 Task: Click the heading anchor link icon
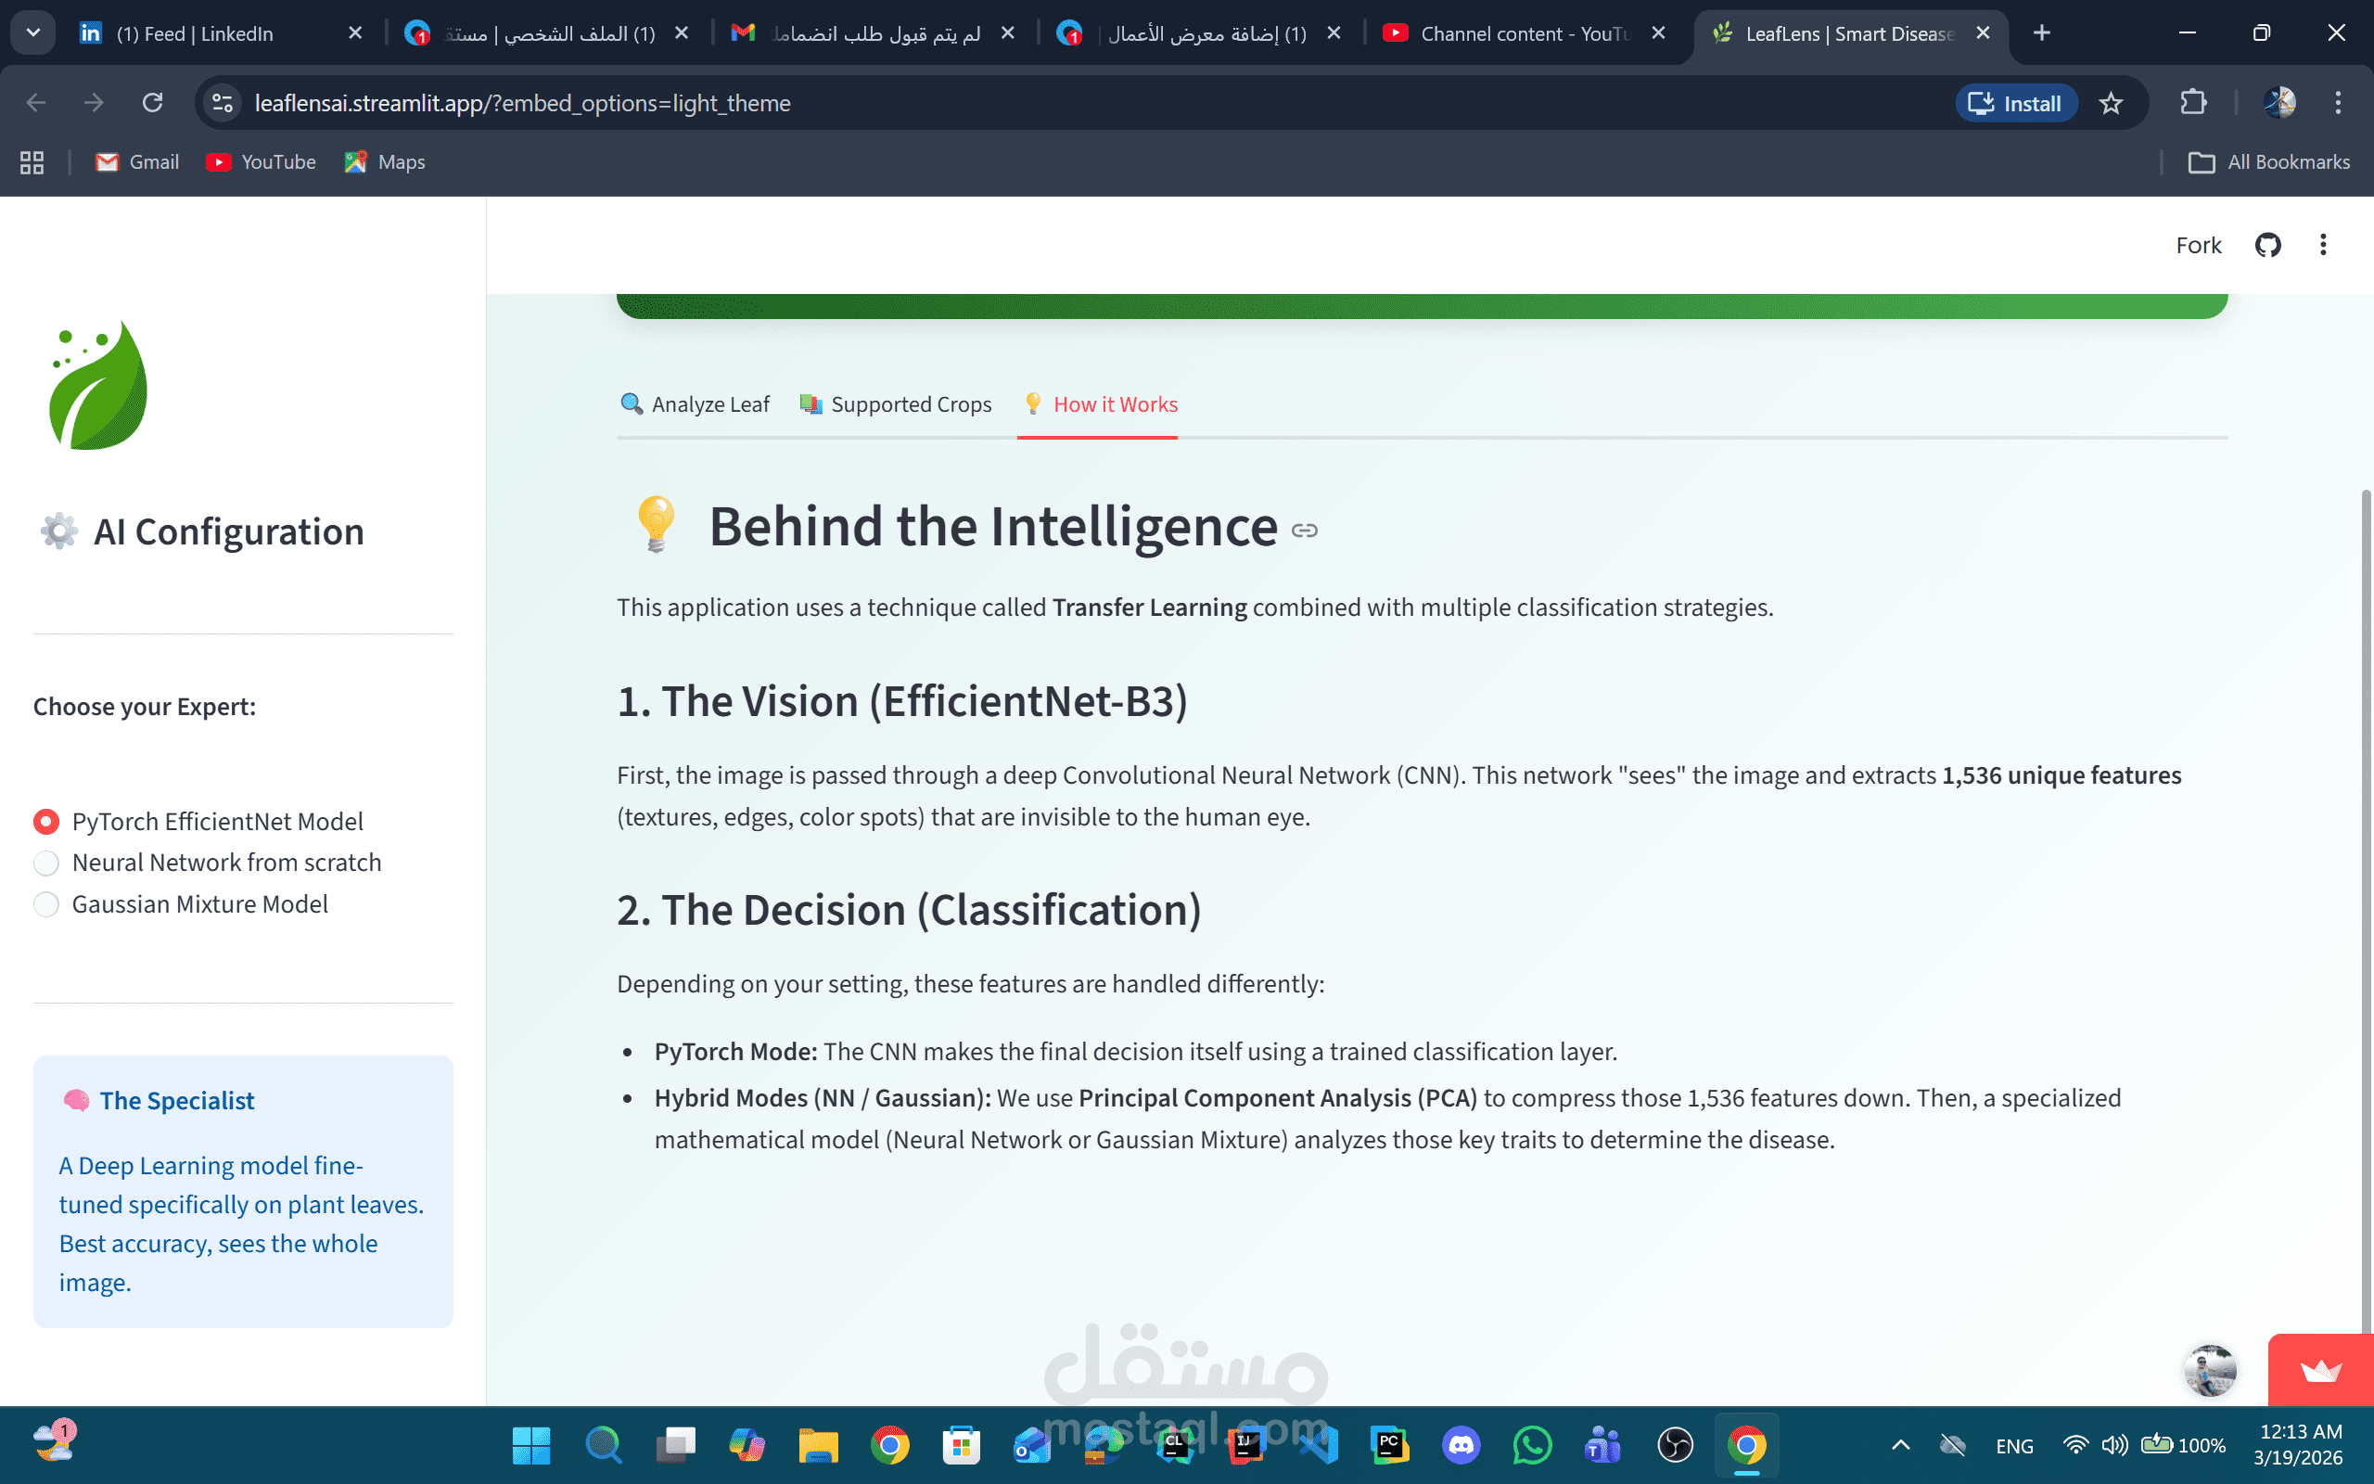coord(1304,531)
